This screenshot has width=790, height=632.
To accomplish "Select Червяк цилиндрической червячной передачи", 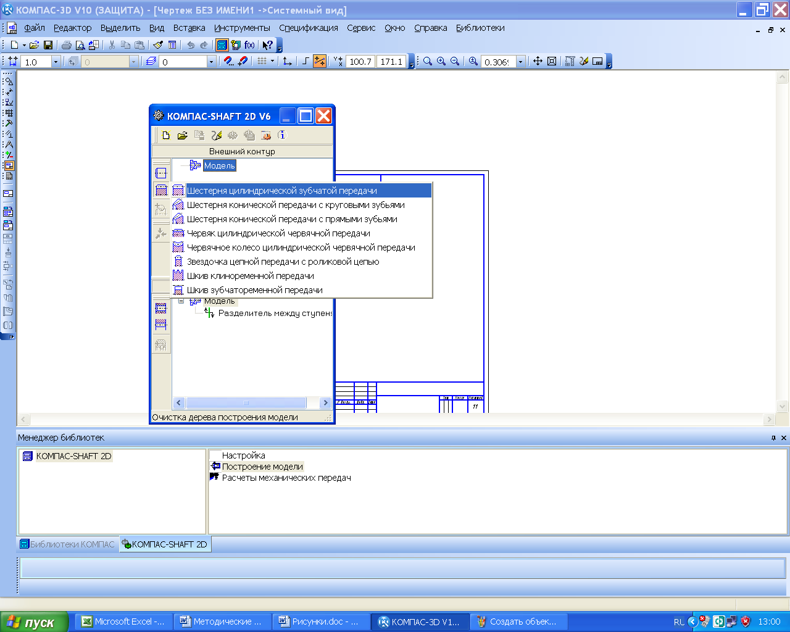I will point(301,233).
